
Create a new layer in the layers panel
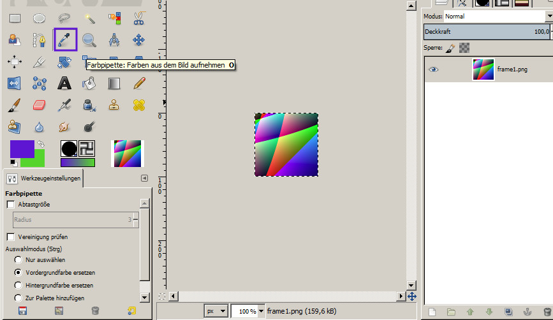pos(432,312)
